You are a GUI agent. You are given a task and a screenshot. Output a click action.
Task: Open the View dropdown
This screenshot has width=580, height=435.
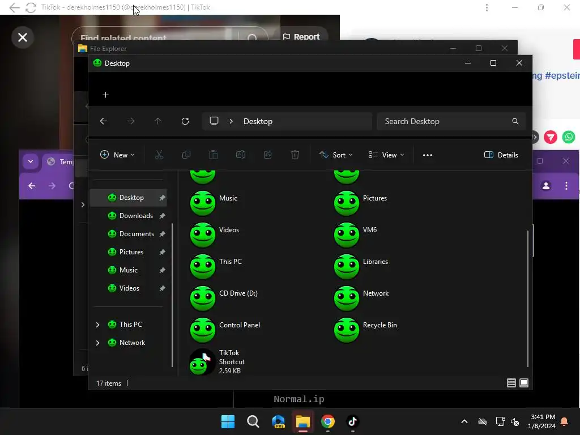386,155
